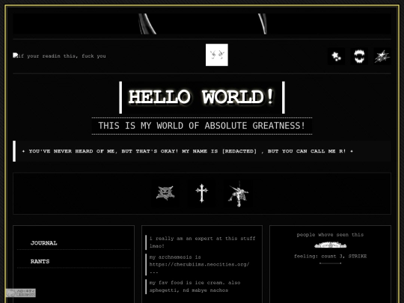The height and width of the screenshot is (303, 404).
Task: Click the visitor counter graphic
Action: point(331,245)
